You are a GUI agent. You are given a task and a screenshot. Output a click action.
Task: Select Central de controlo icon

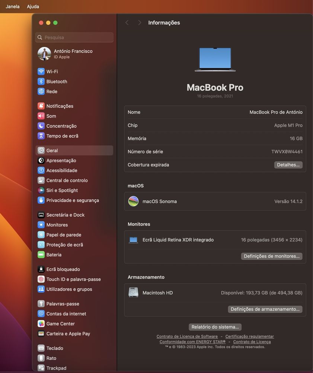41,180
